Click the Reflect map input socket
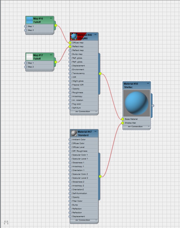Viewport: 180px width, 228px height. click(70, 46)
